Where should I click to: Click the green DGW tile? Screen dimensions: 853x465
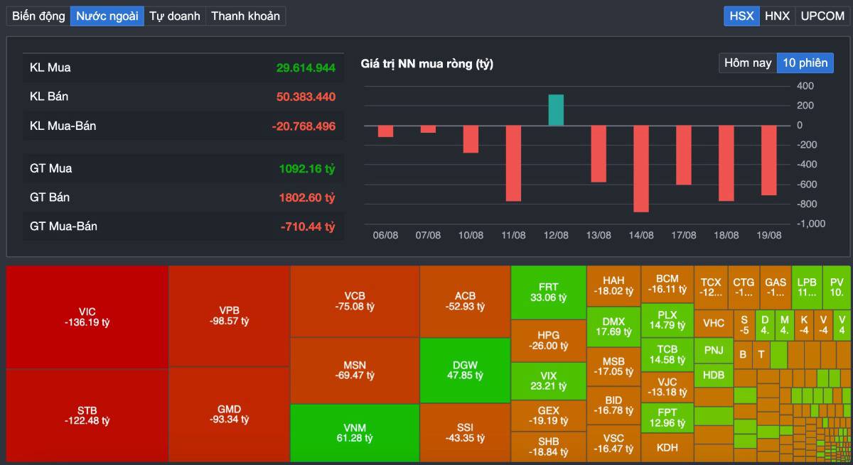click(465, 370)
